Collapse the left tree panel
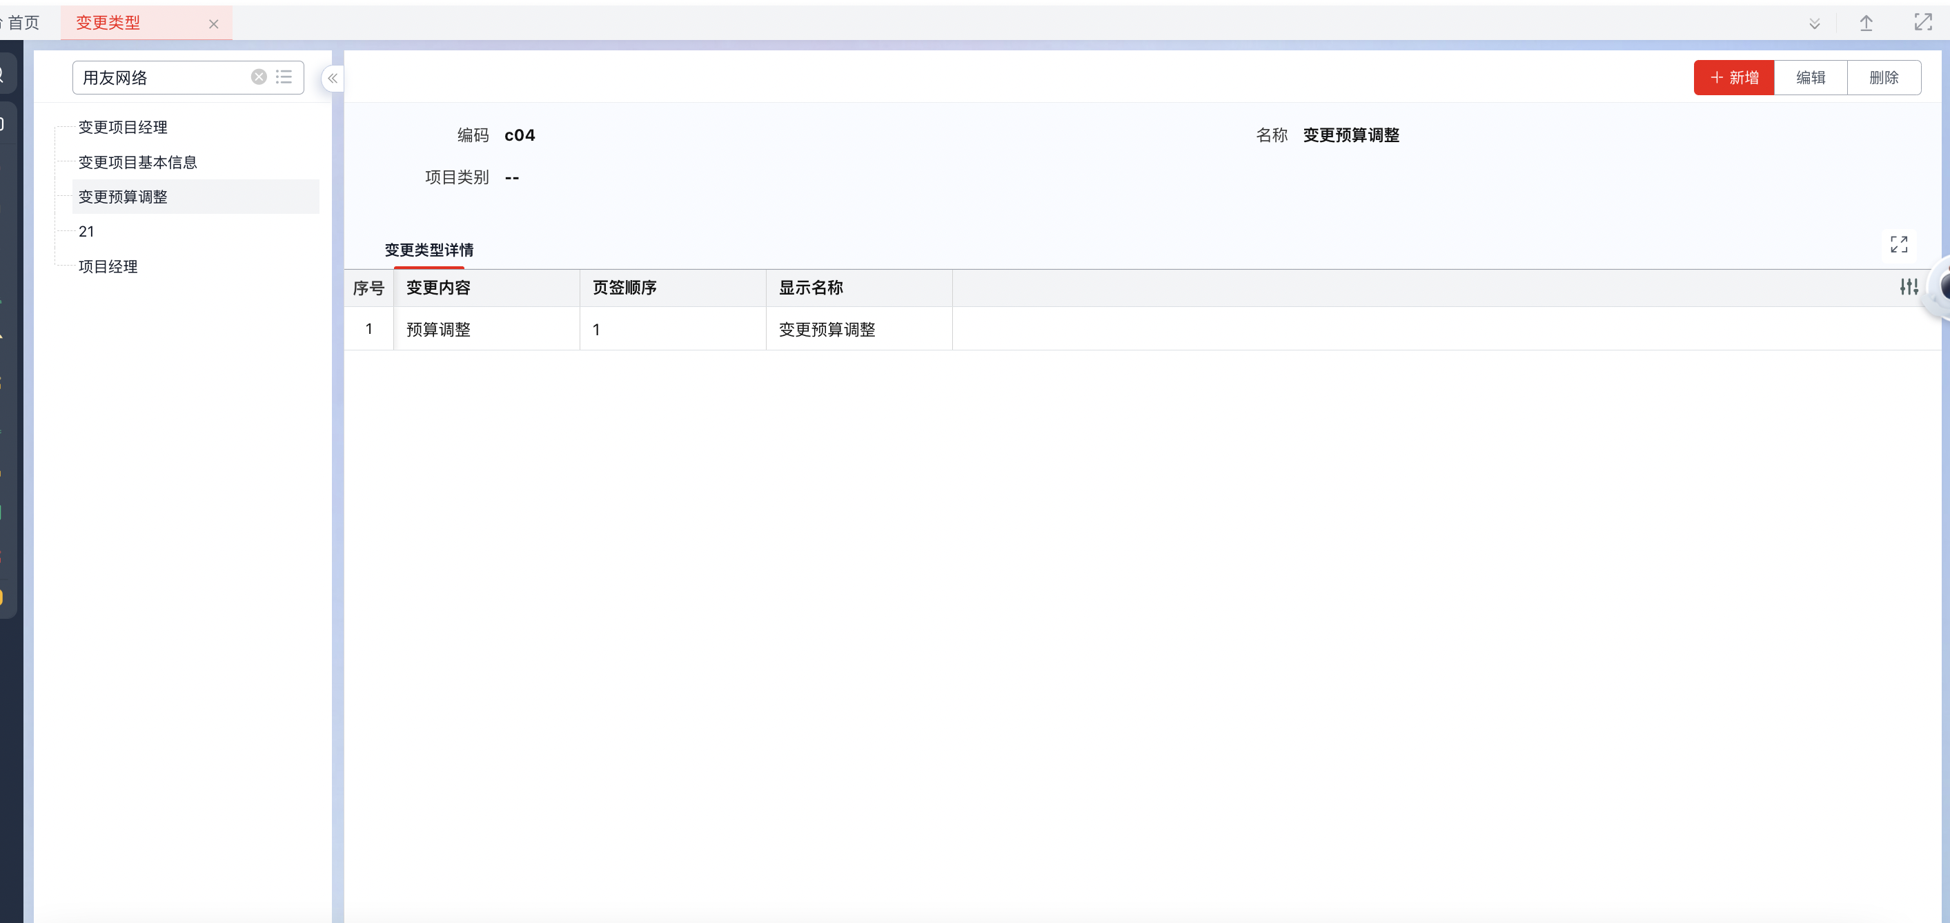Image resolution: width=1950 pixels, height=923 pixels. 333,78
